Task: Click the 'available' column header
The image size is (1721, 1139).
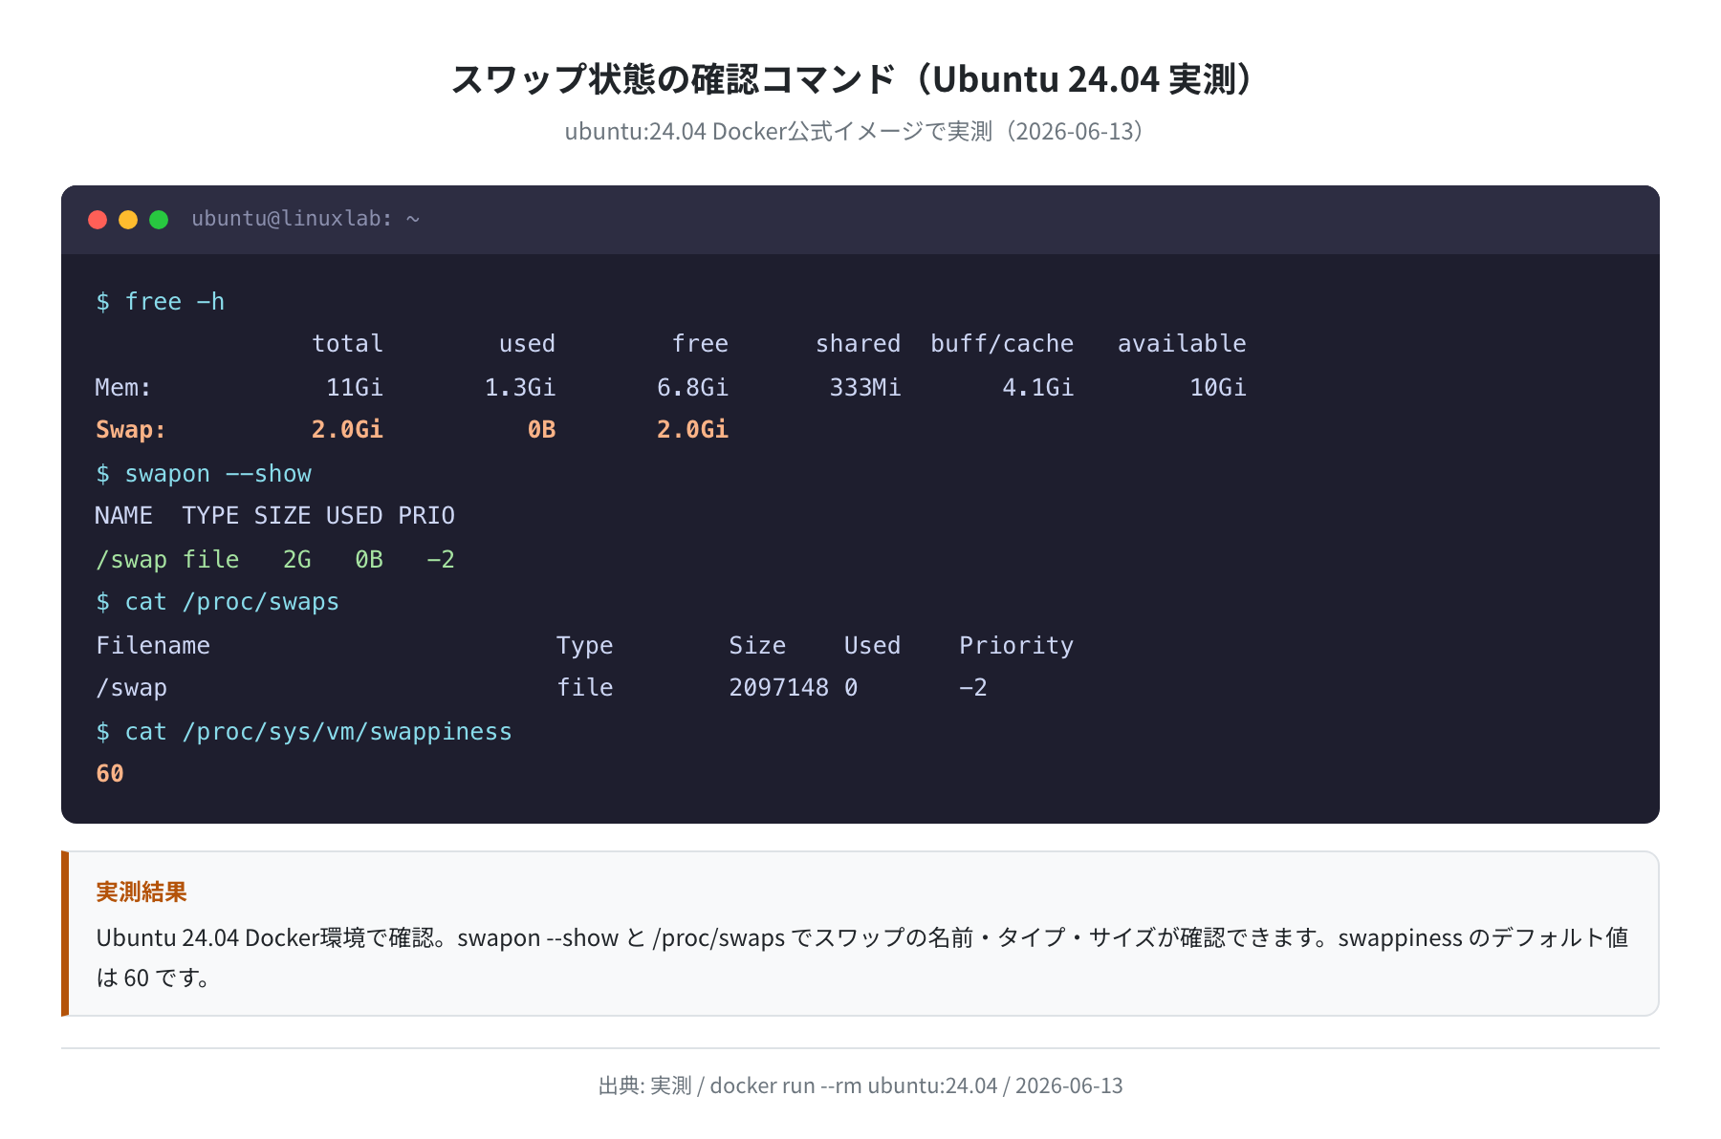Action: coord(1182,344)
